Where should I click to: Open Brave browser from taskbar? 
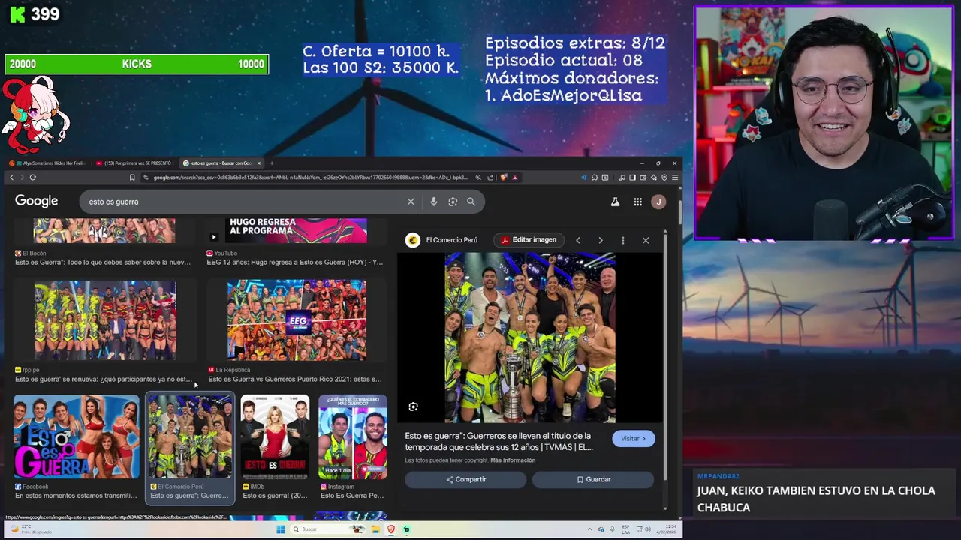pyautogui.click(x=390, y=529)
